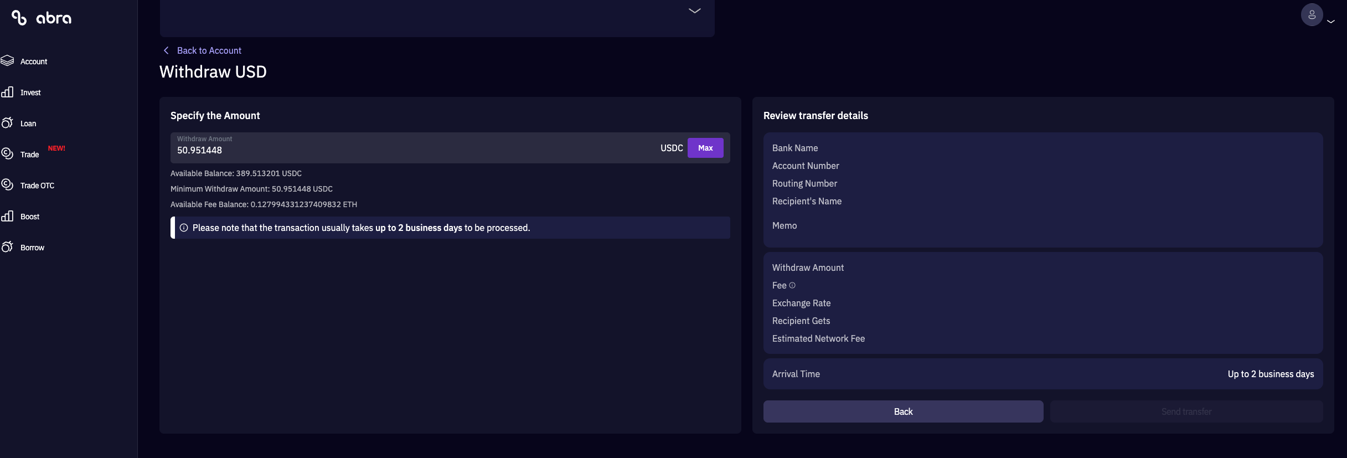Click the Routing Number row label
The height and width of the screenshot is (458, 1347).
point(804,183)
